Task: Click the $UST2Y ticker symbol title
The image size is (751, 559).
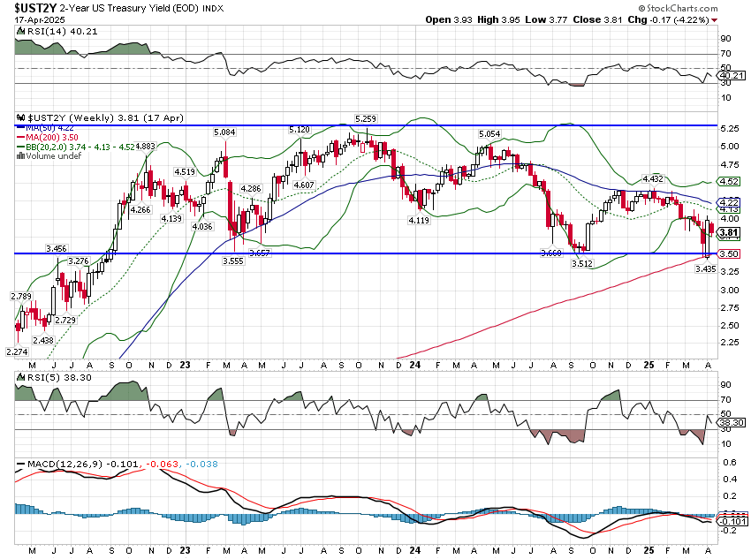Action: pos(32,8)
